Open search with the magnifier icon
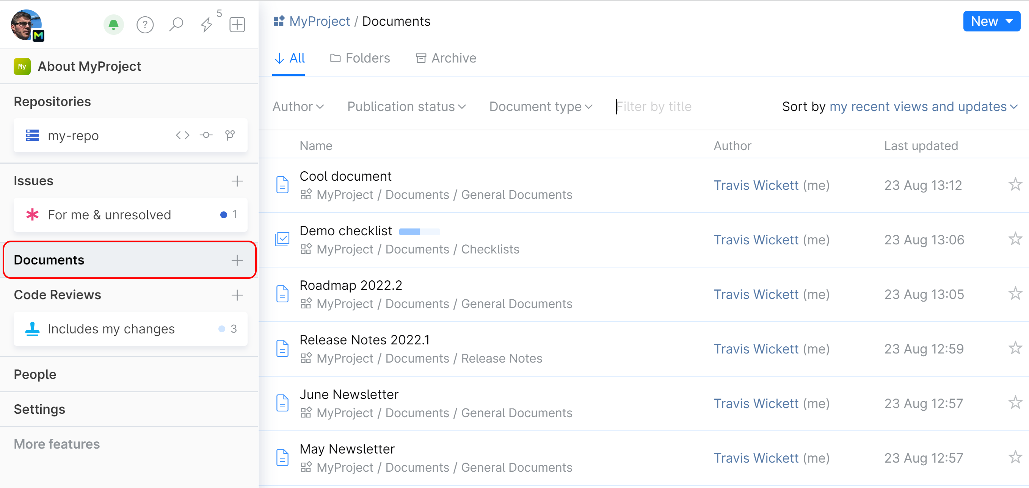The height and width of the screenshot is (488, 1029). click(x=176, y=24)
